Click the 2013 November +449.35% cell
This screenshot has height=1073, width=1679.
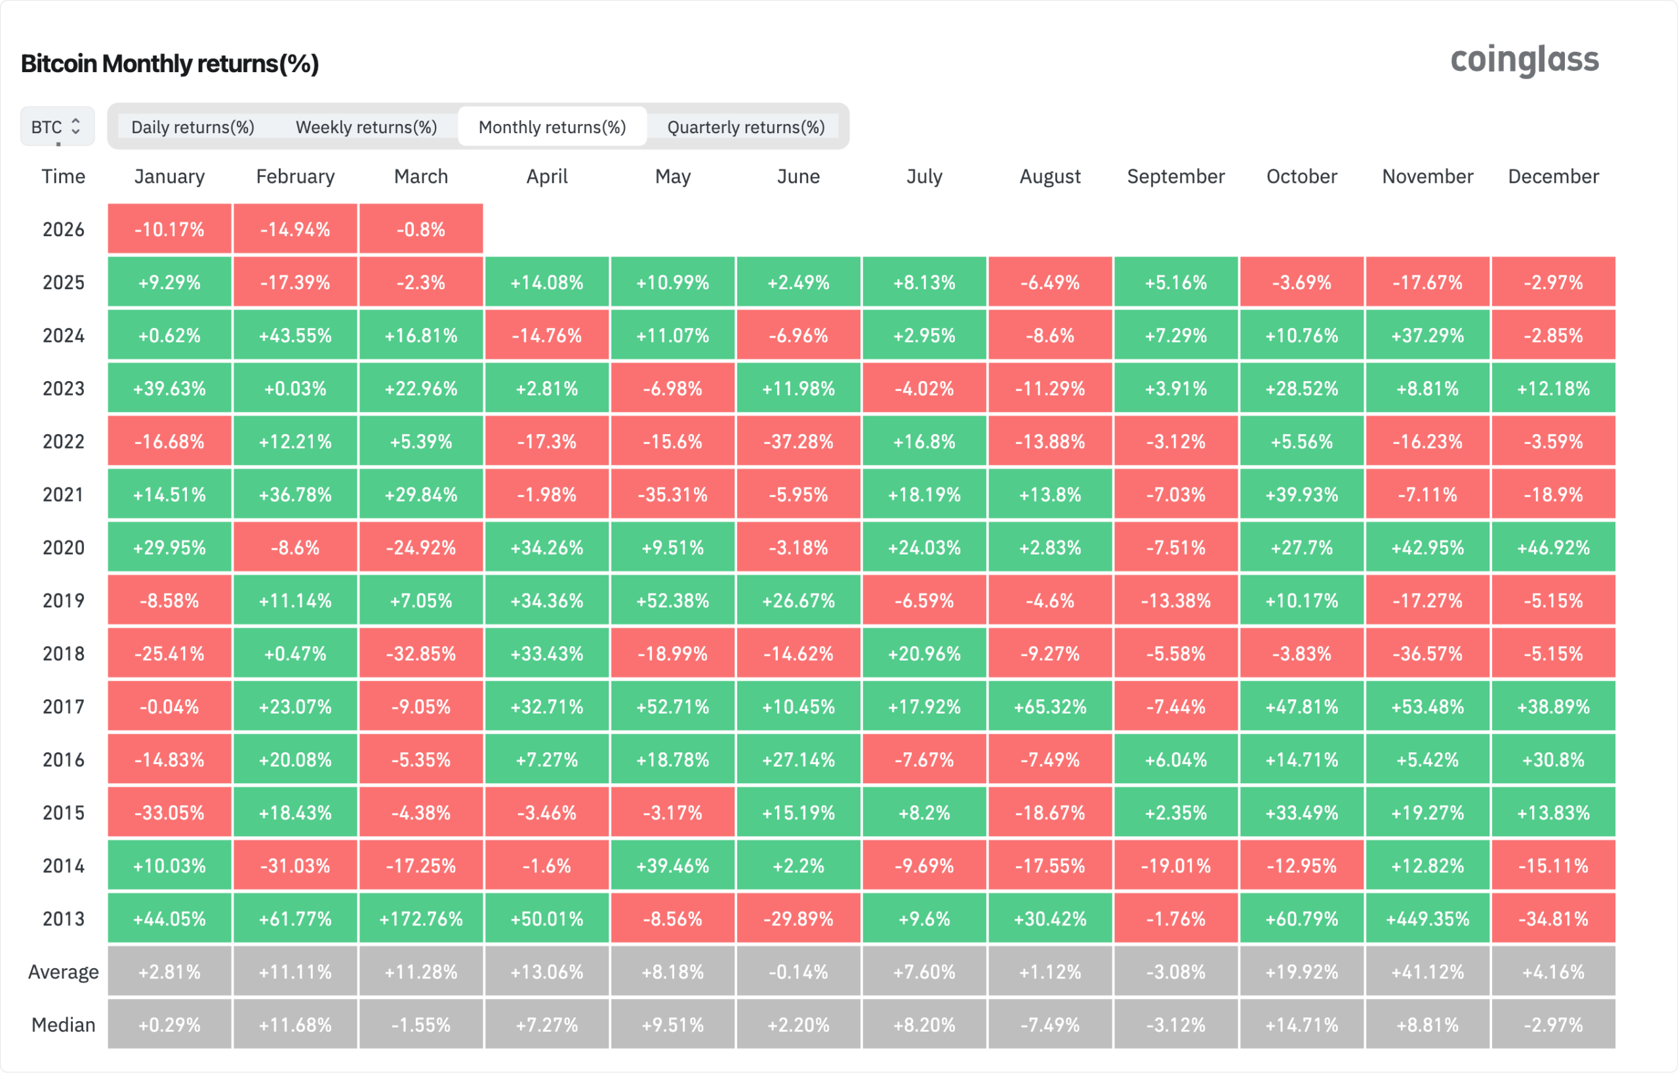[x=1427, y=918]
